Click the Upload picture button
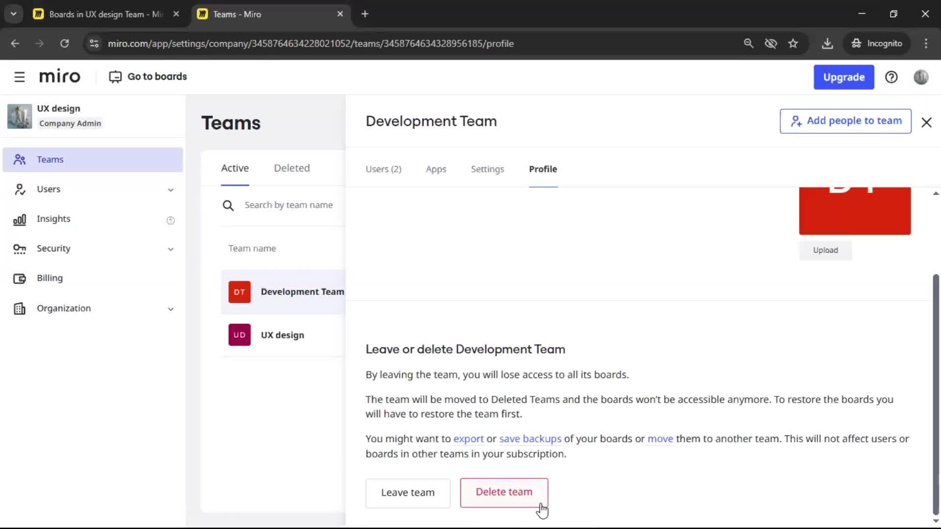Viewport: 941px width, 529px height. pyautogui.click(x=825, y=250)
